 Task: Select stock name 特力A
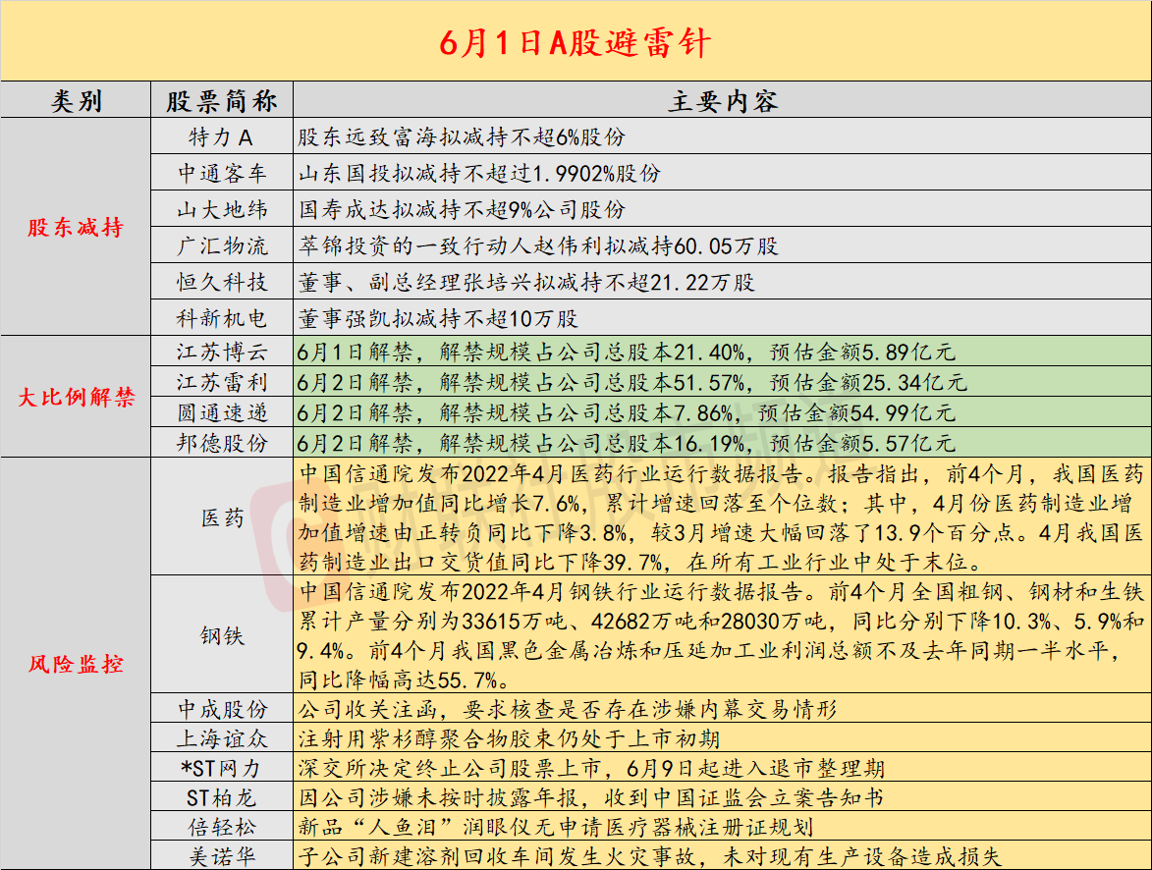point(221,136)
